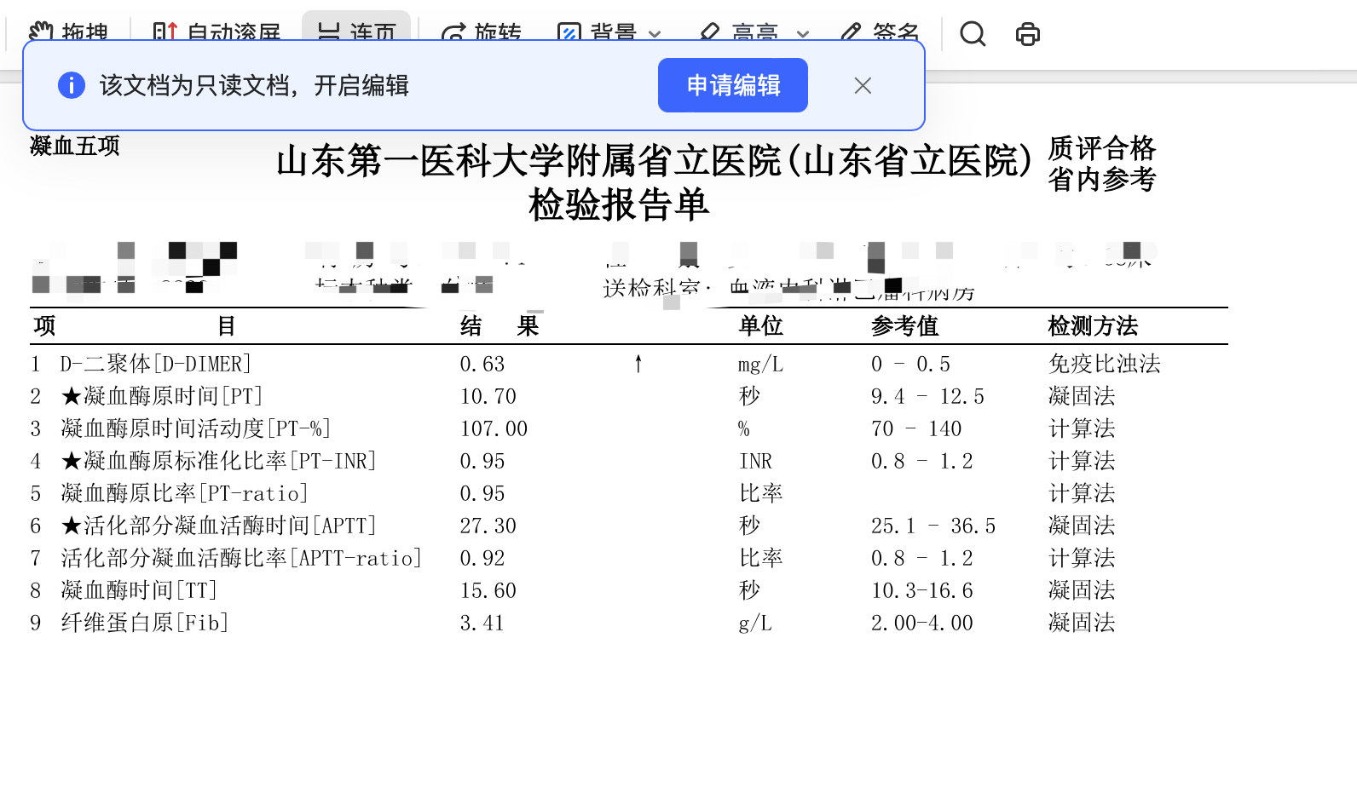Click reference range 10.3-16.6

[x=922, y=590]
